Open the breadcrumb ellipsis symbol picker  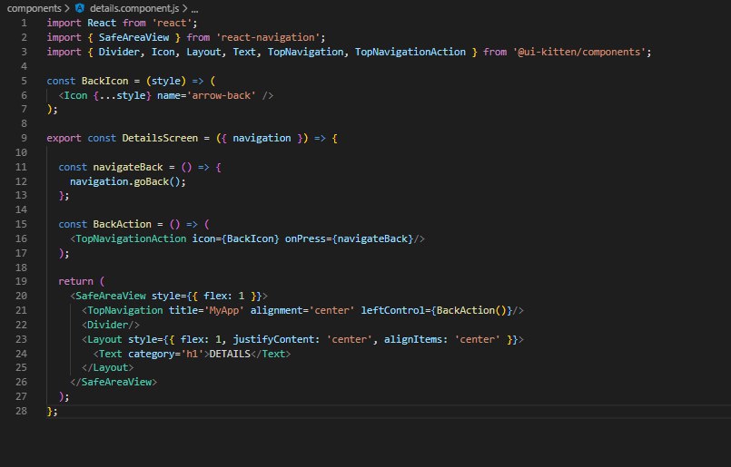coord(194,9)
